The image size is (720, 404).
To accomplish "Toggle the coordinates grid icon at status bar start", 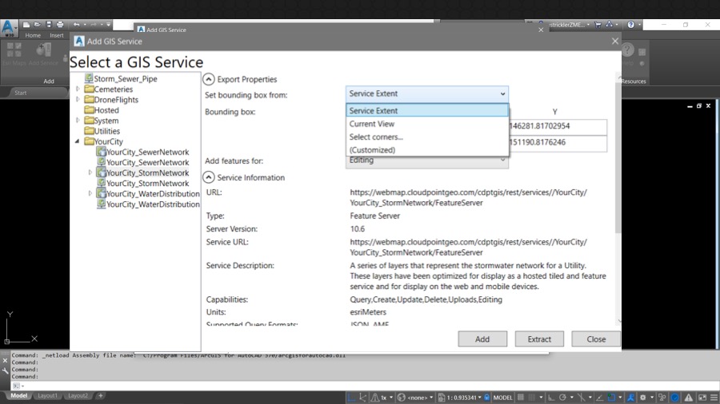I will (x=352, y=398).
